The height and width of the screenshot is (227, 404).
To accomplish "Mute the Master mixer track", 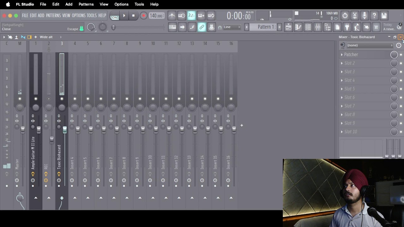I will (20, 99).
